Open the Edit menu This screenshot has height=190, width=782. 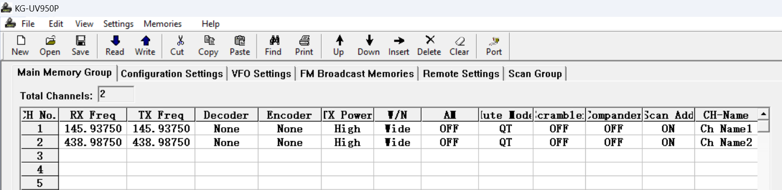point(56,23)
